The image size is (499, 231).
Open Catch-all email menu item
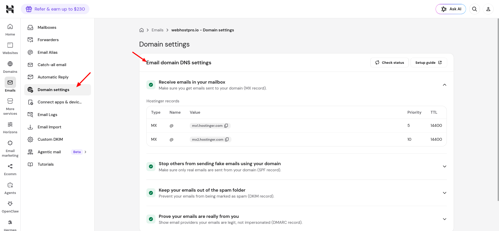tap(57, 65)
